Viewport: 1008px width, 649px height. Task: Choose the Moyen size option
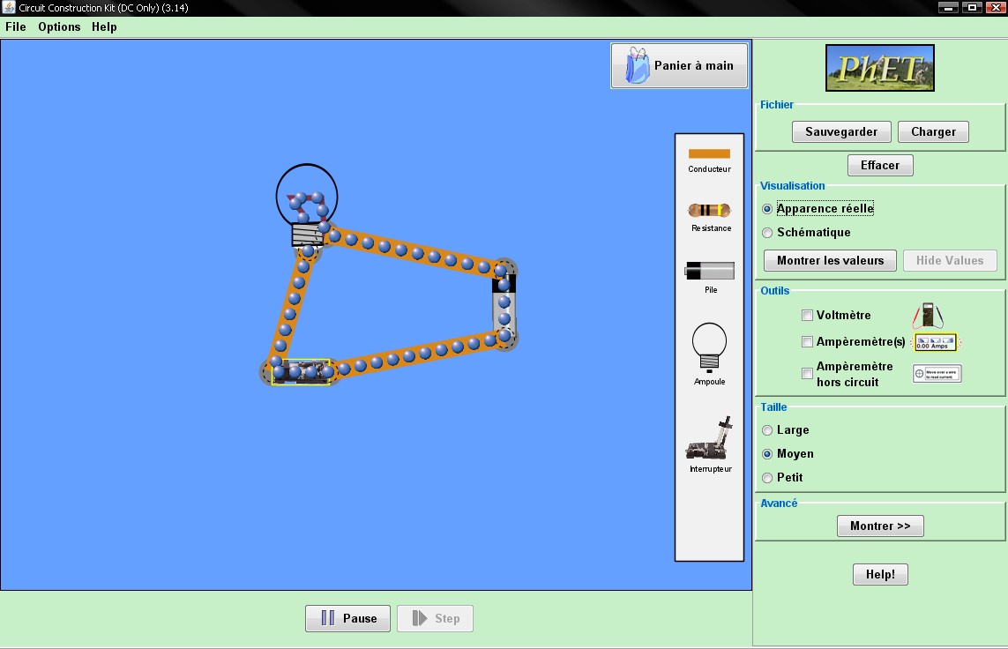point(767,454)
